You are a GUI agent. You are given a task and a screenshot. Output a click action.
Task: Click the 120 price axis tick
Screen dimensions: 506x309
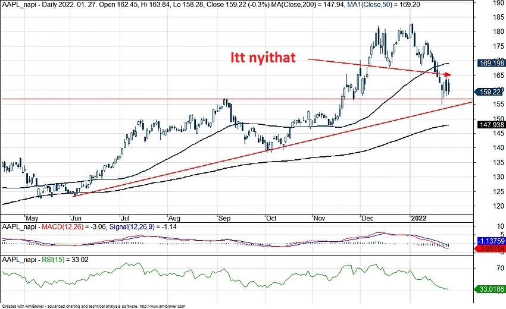(499, 206)
